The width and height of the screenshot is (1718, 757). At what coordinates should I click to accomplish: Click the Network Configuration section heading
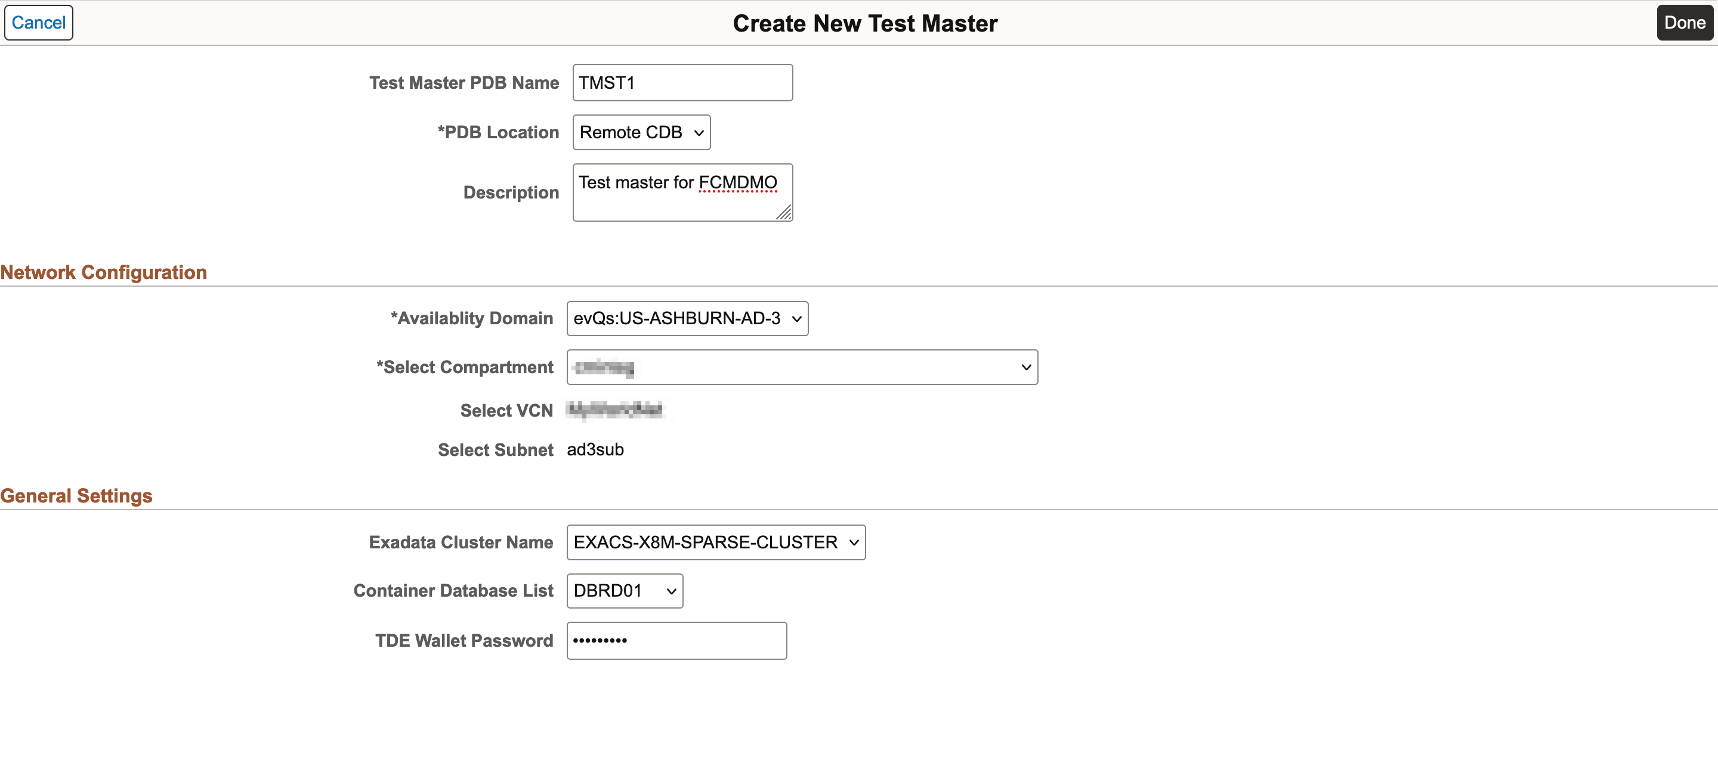[103, 272]
